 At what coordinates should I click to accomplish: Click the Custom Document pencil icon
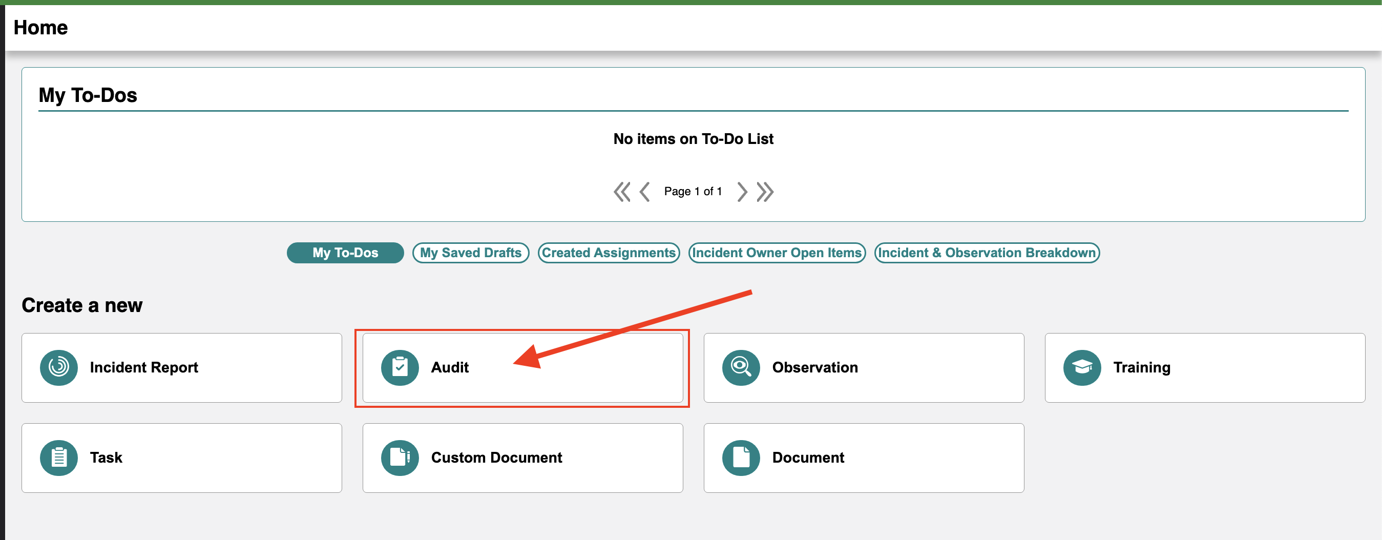(x=400, y=458)
